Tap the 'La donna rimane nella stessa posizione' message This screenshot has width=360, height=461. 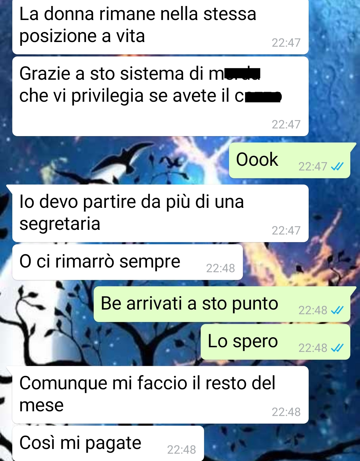[160, 27]
